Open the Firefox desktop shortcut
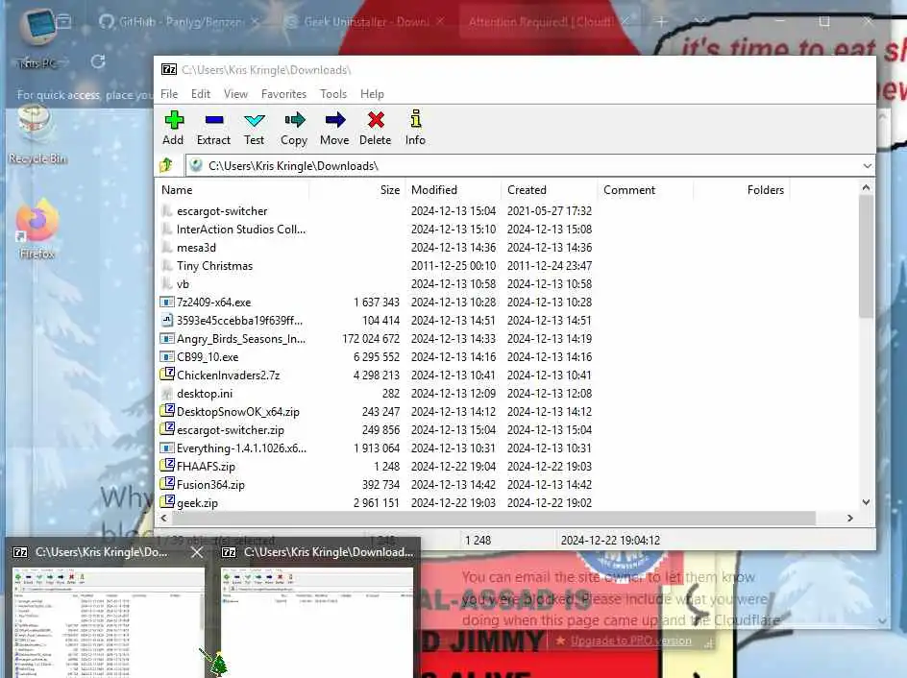This screenshot has height=678, width=907. (37, 229)
